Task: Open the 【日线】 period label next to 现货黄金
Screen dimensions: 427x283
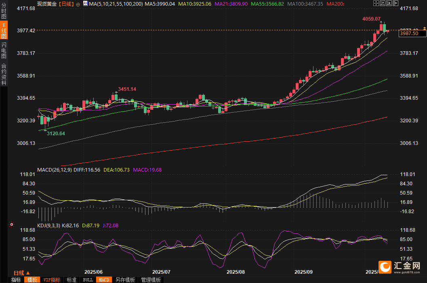Action: [66, 4]
